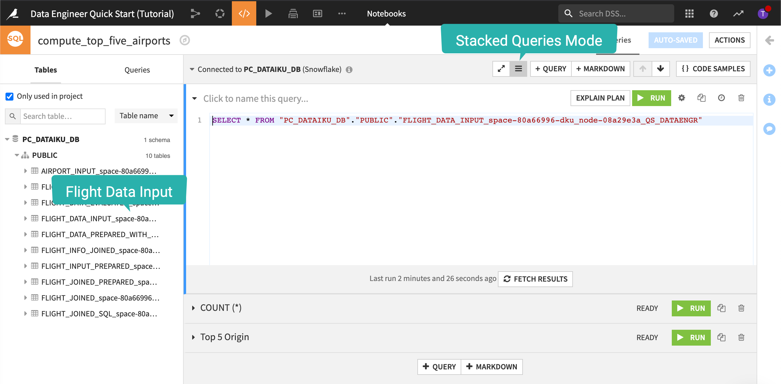Image resolution: width=781 pixels, height=384 pixels.
Task: Click the compass icon beside notebook title
Action: (185, 40)
